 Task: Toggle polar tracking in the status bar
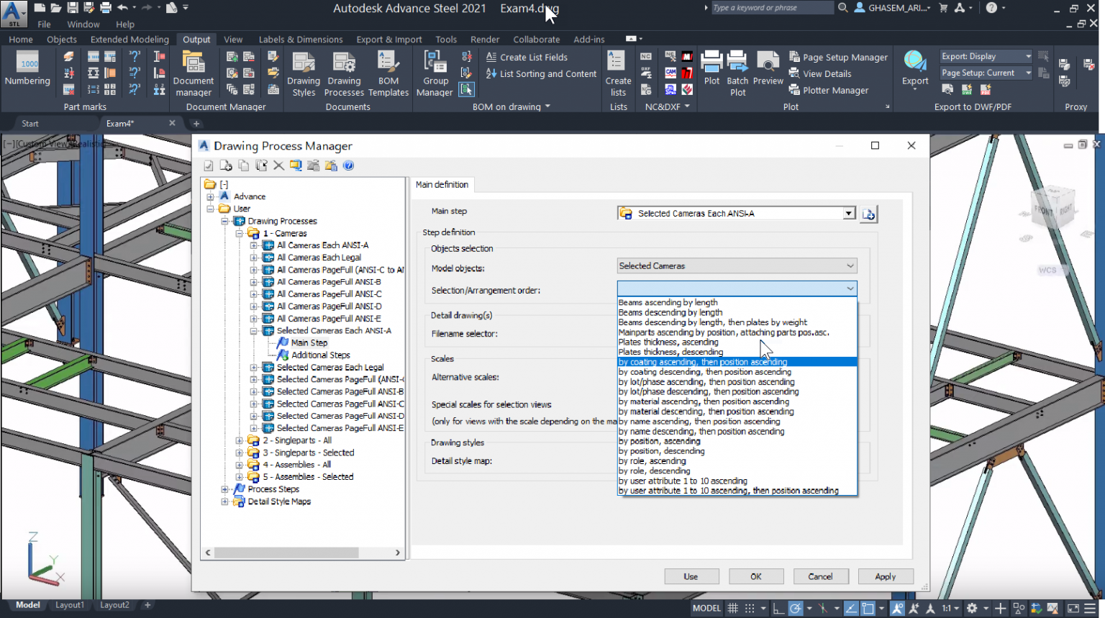click(x=796, y=609)
